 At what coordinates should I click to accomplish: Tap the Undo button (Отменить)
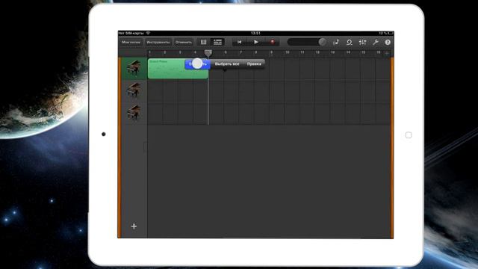click(184, 42)
